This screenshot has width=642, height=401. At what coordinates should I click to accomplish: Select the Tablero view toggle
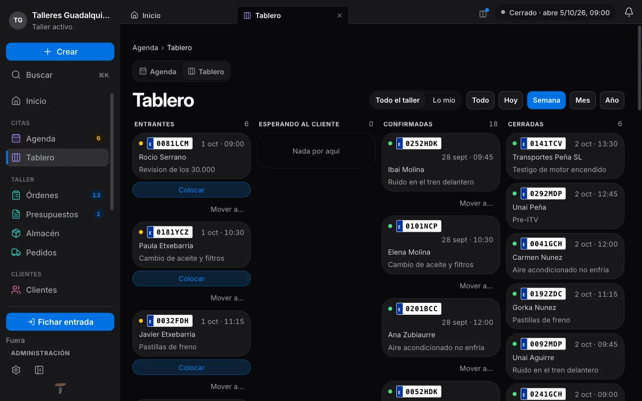pos(206,71)
